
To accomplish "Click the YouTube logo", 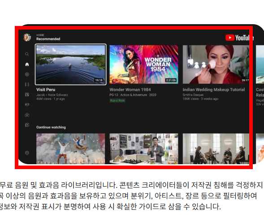I will point(239,38).
